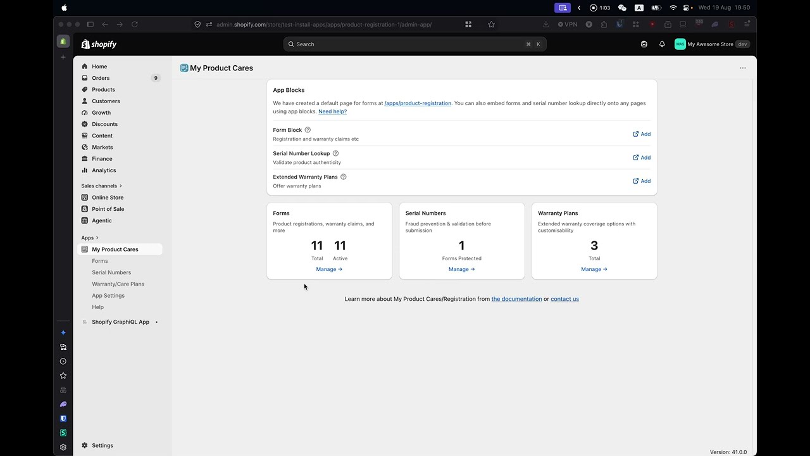Open the documentation link
This screenshot has height=456, width=810.
pyautogui.click(x=516, y=299)
